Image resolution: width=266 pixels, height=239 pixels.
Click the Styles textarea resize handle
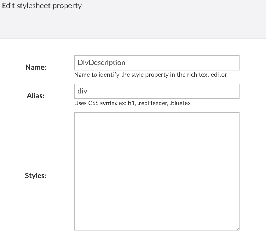pos(237,228)
